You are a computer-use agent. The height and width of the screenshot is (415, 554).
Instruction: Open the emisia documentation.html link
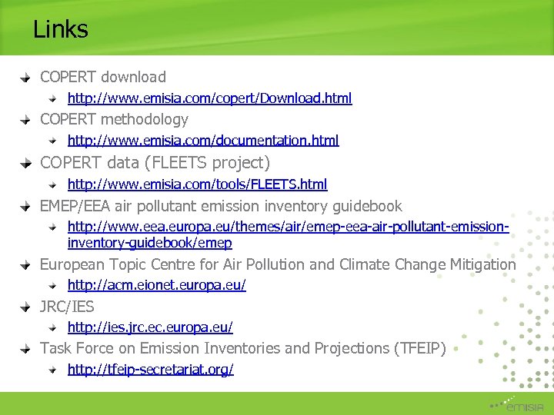(203, 141)
